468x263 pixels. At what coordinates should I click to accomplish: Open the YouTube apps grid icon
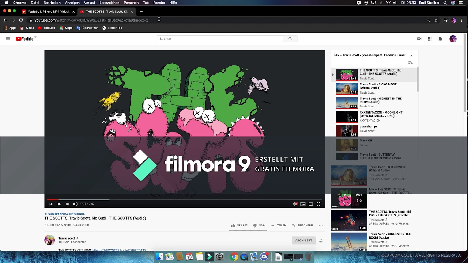coord(430,39)
